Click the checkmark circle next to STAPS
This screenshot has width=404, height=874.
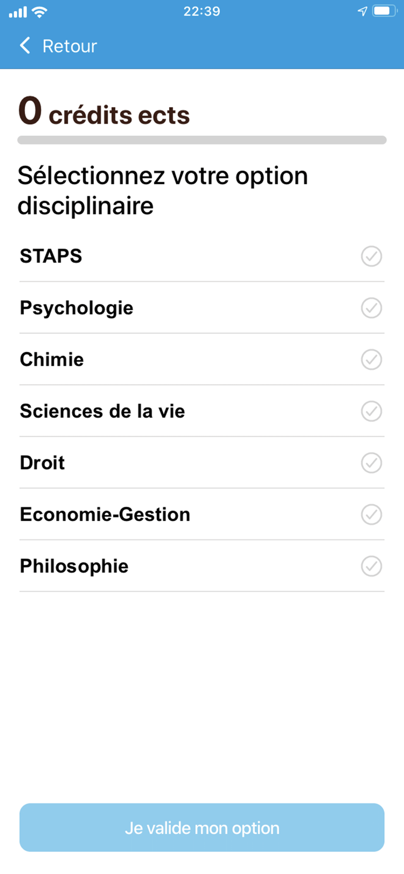click(371, 256)
